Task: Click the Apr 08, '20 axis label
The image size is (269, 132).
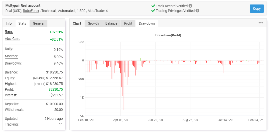Action: click(121, 120)
